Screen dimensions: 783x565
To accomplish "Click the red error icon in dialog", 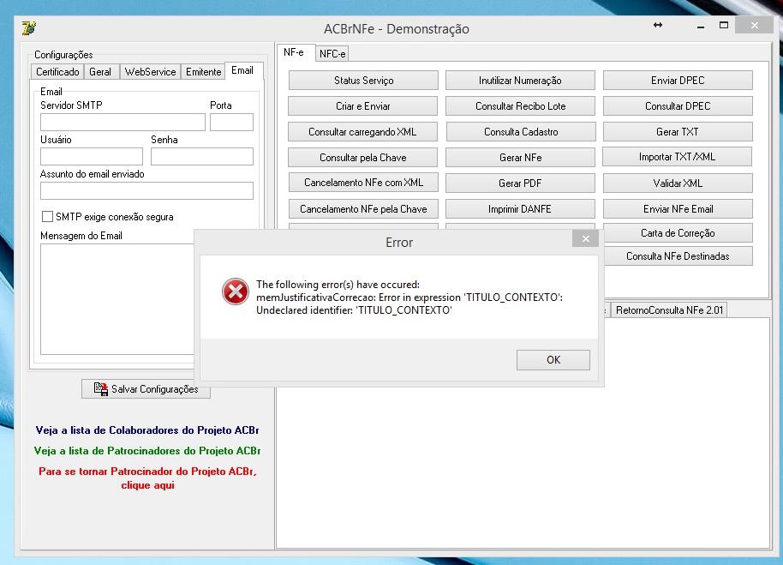I will 236,292.
